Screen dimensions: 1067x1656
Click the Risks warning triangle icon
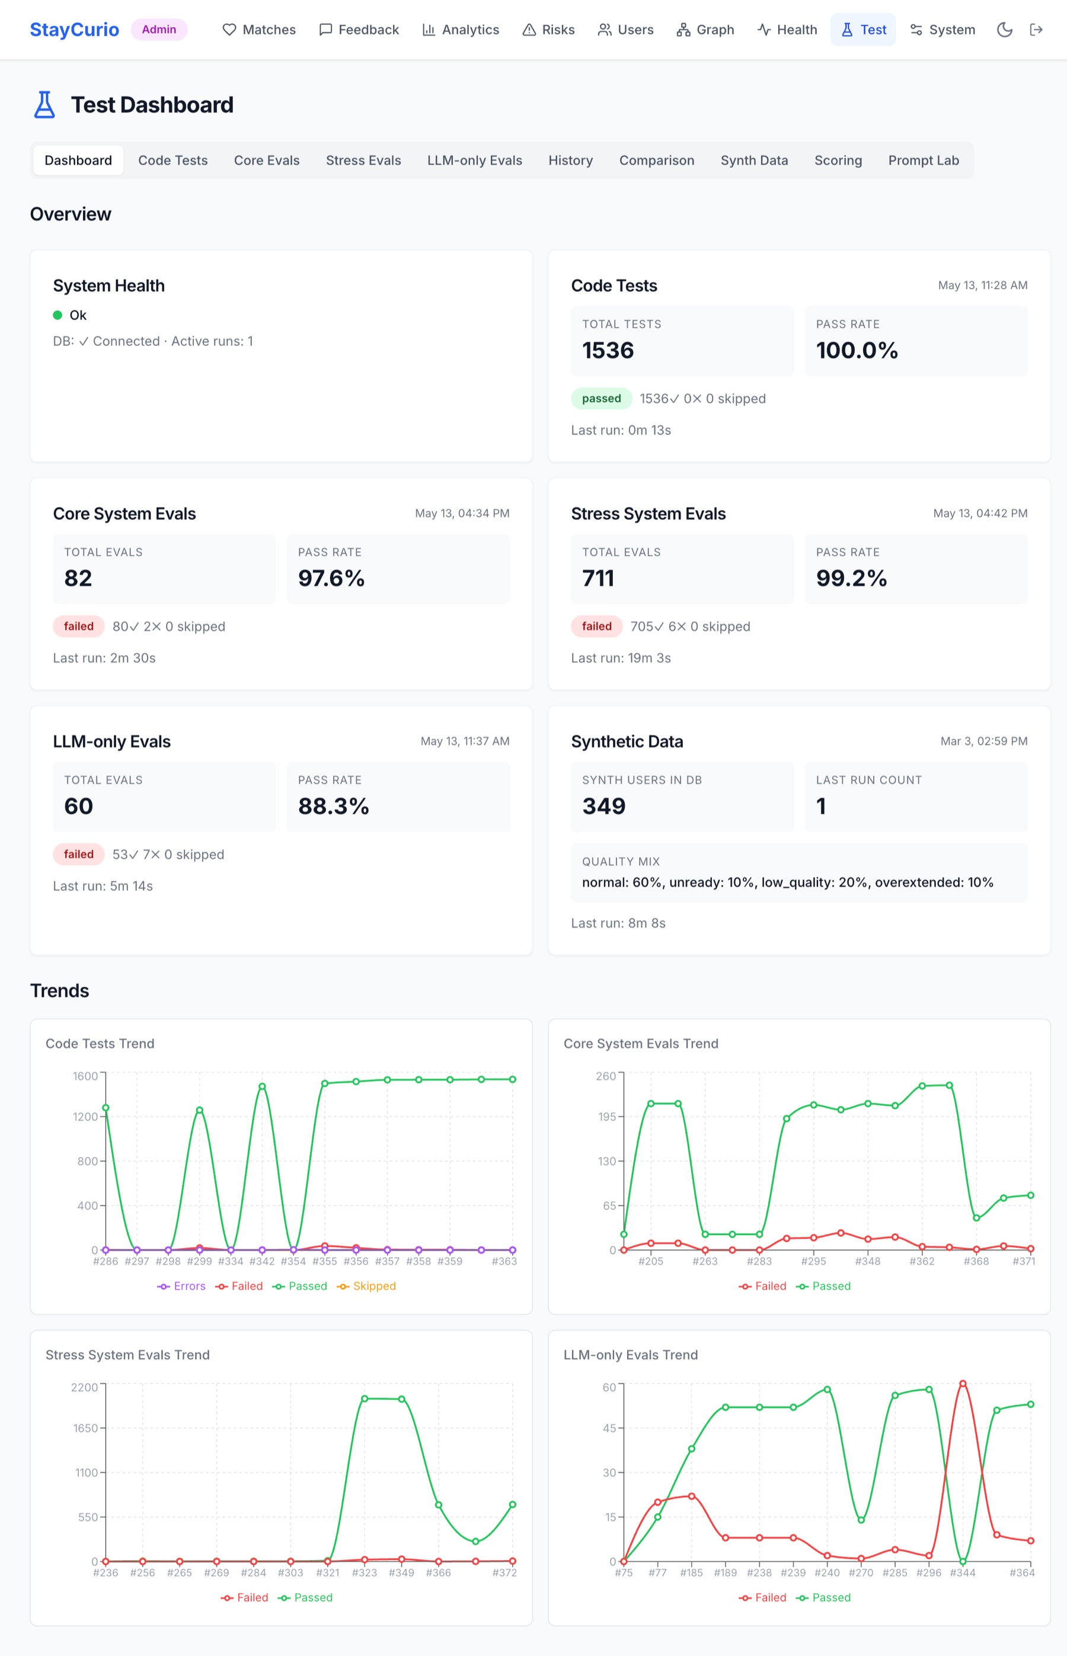[x=529, y=30]
